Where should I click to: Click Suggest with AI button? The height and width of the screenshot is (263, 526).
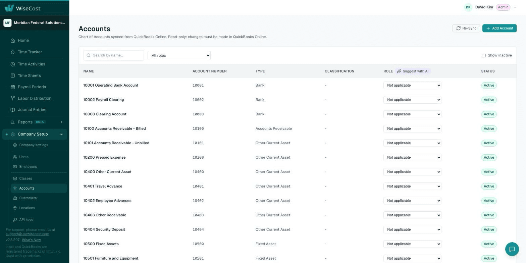(413, 71)
